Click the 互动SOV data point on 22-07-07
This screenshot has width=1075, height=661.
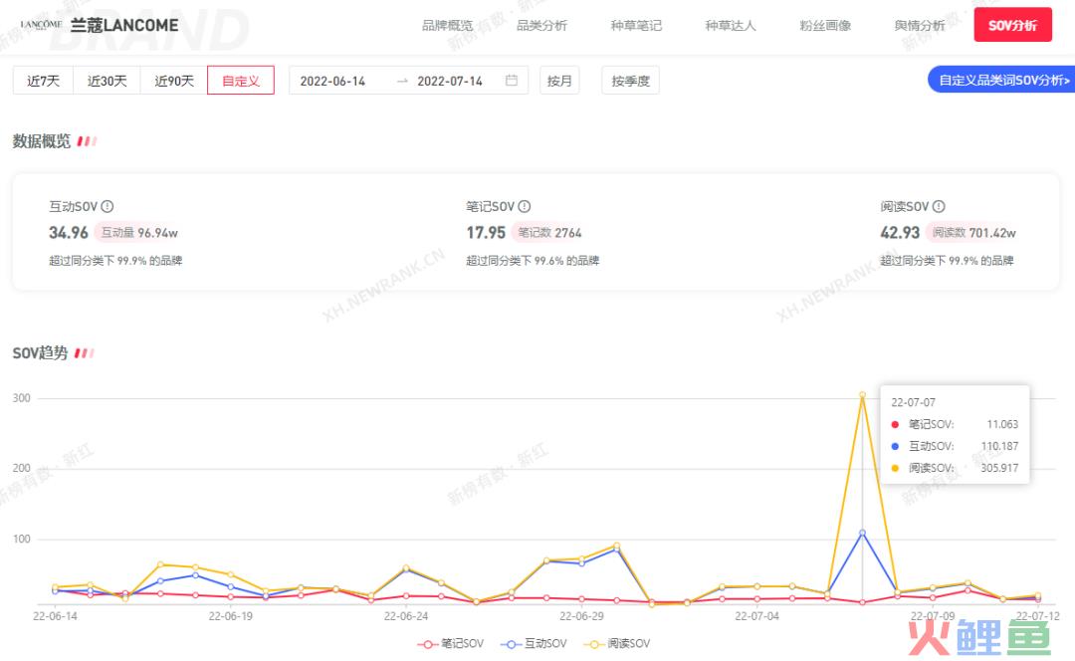(862, 533)
